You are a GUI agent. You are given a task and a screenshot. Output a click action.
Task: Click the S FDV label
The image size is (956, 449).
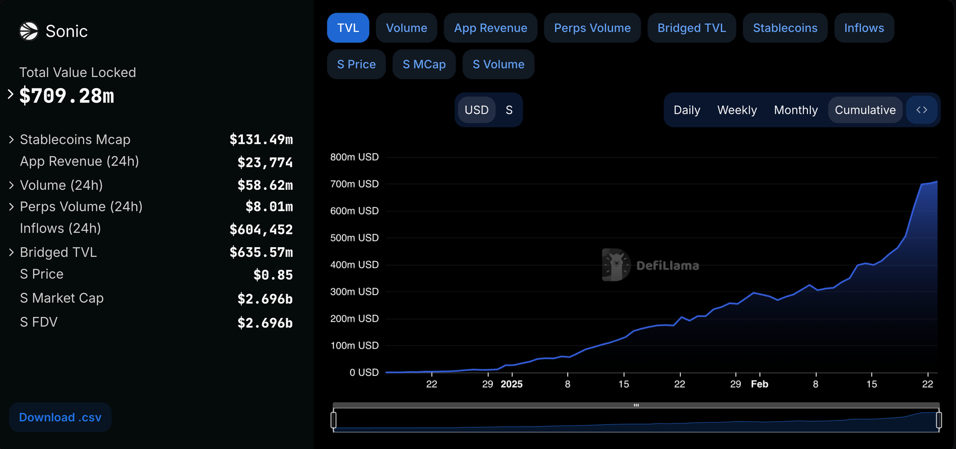(39, 322)
